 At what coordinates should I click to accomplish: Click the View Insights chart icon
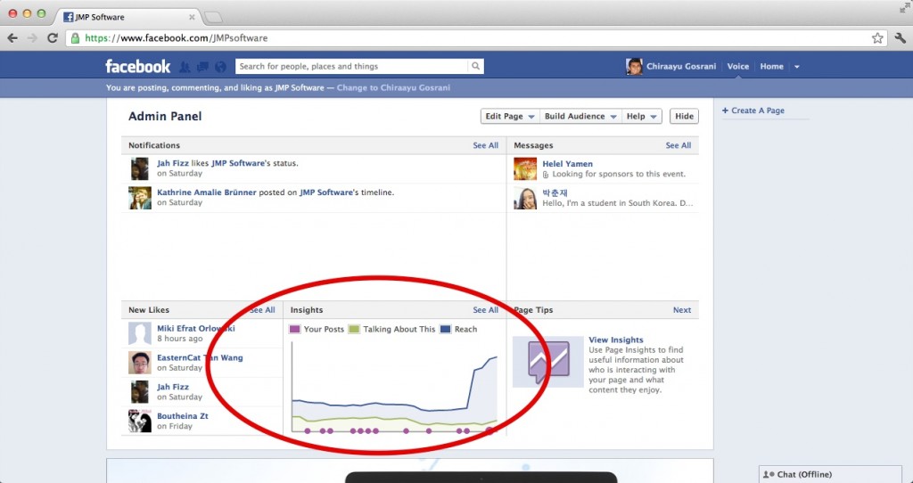coord(548,362)
